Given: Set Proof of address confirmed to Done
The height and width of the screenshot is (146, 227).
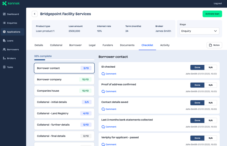Looking at the screenshot, I should pos(197,85).
